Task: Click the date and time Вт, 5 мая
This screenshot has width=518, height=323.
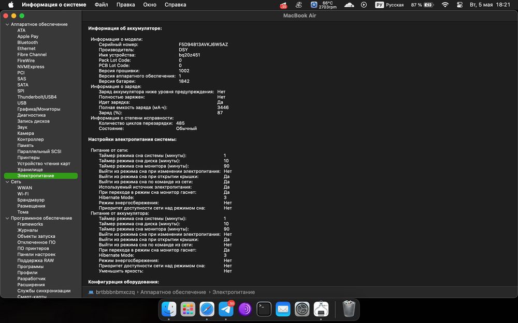Action: point(490,5)
